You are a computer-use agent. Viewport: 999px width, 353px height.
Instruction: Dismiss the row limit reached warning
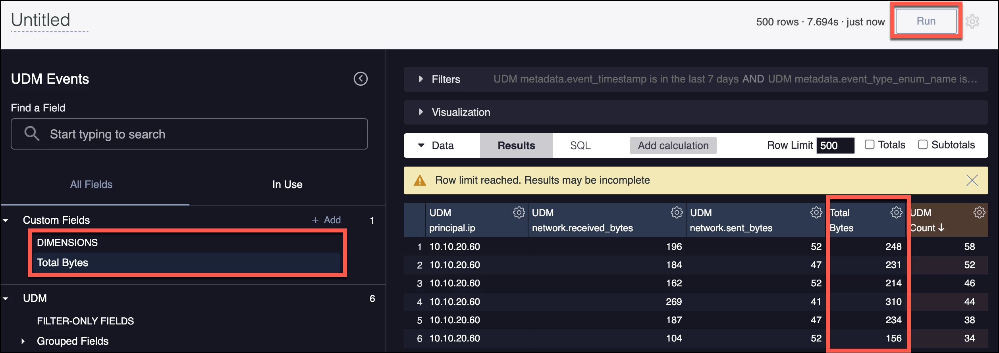pyautogui.click(x=972, y=180)
